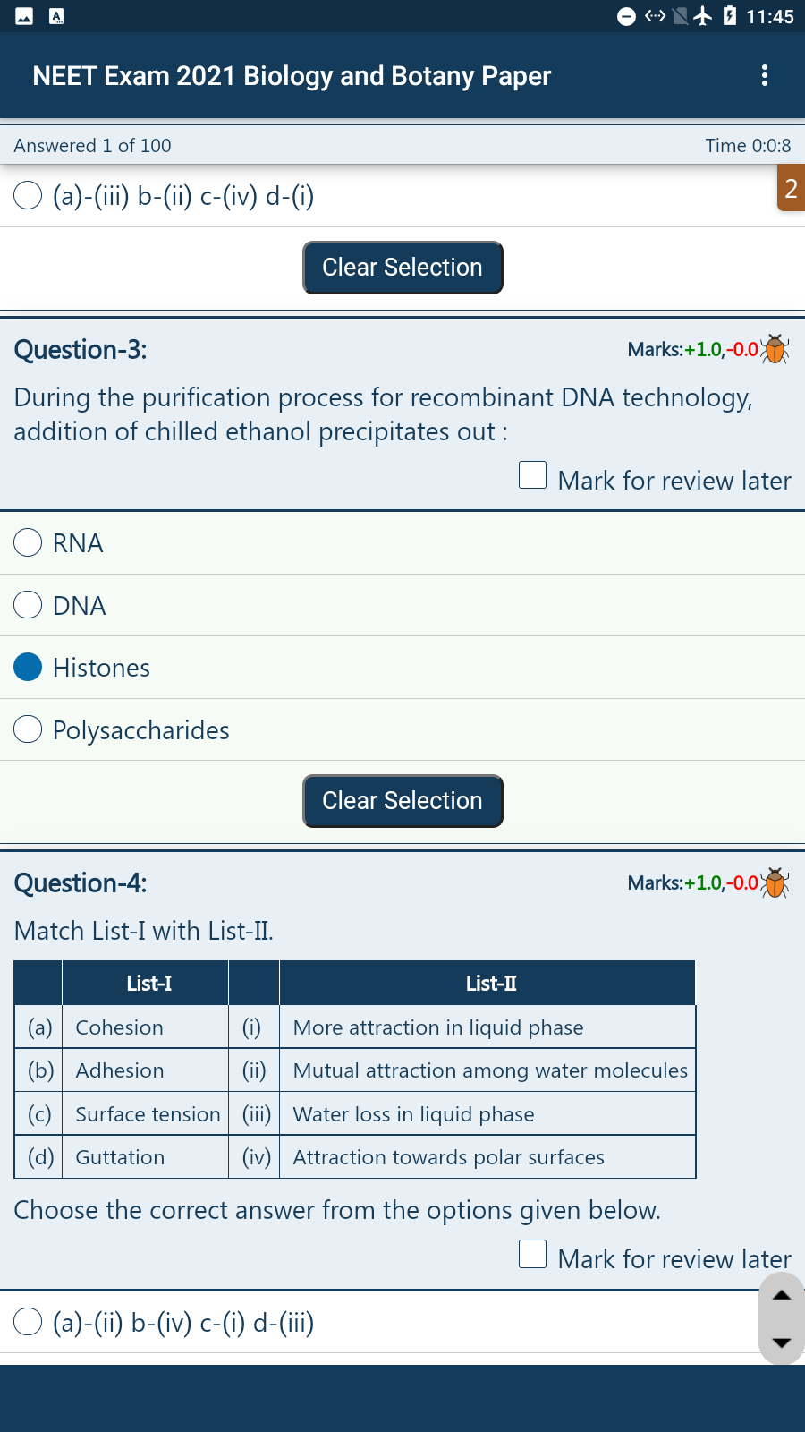Clear Selection above Question-3
Screen dimensions: 805x1432
(402, 268)
